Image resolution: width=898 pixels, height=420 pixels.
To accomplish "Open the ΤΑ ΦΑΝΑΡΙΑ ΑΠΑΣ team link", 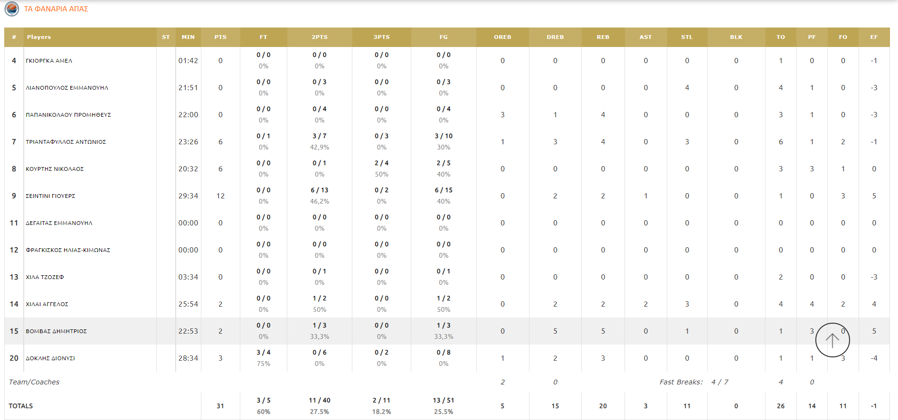I will [56, 9].
